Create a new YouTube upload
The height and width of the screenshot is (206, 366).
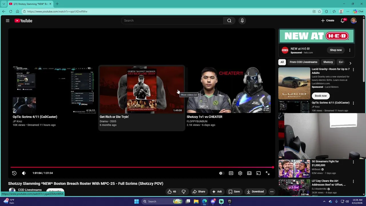pyautogui.click(x=328, y=21)
